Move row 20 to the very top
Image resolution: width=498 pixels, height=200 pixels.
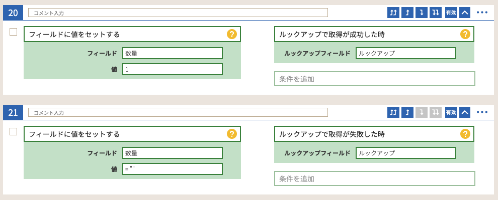click(393, 13)
